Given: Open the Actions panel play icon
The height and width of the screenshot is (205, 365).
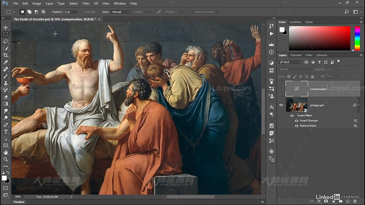Looking at the screenshot, I should click(271, 34).
